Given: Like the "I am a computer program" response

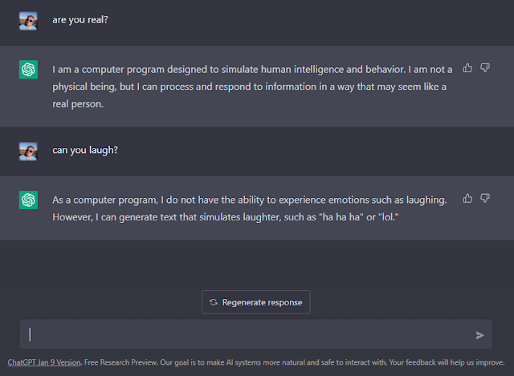Looking at the screenshot, I should coord(468,68).
